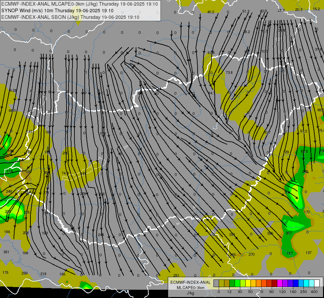Click the dark red legend swatch

pos(274,283)
